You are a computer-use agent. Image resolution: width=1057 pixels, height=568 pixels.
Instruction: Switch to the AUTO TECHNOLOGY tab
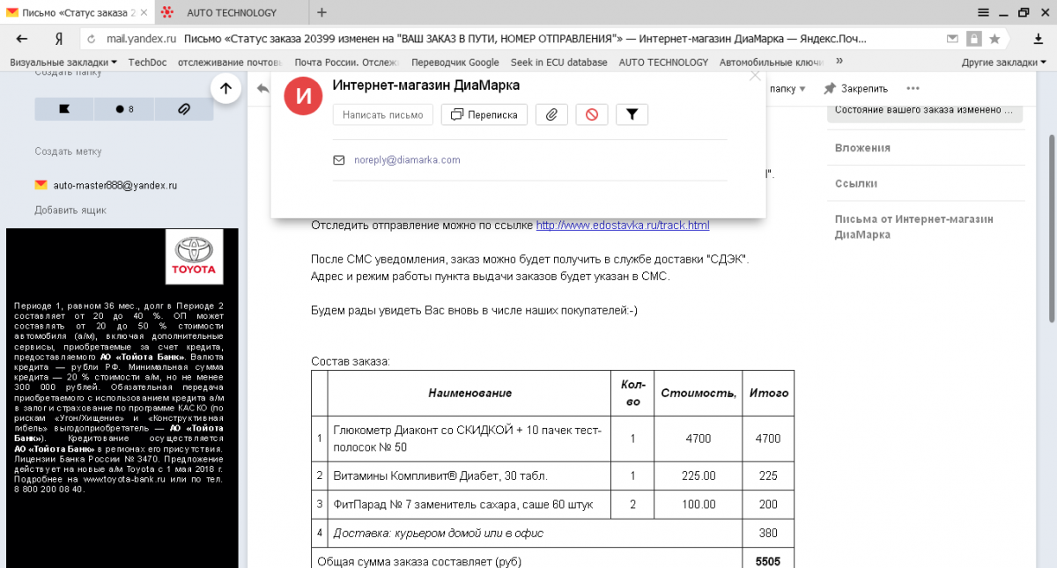(x=232, y=12)
